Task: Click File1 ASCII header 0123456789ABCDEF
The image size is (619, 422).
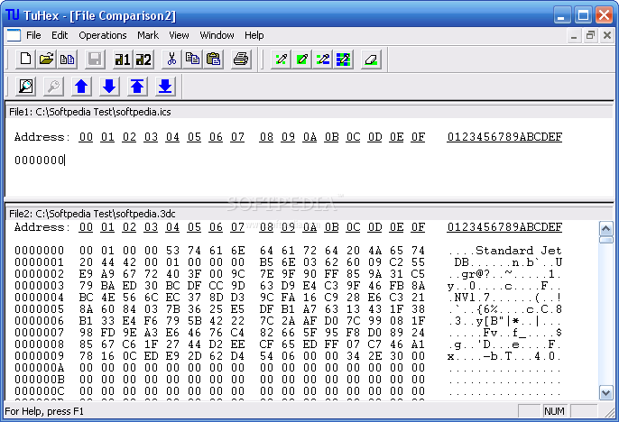Action: coord(504,137)
